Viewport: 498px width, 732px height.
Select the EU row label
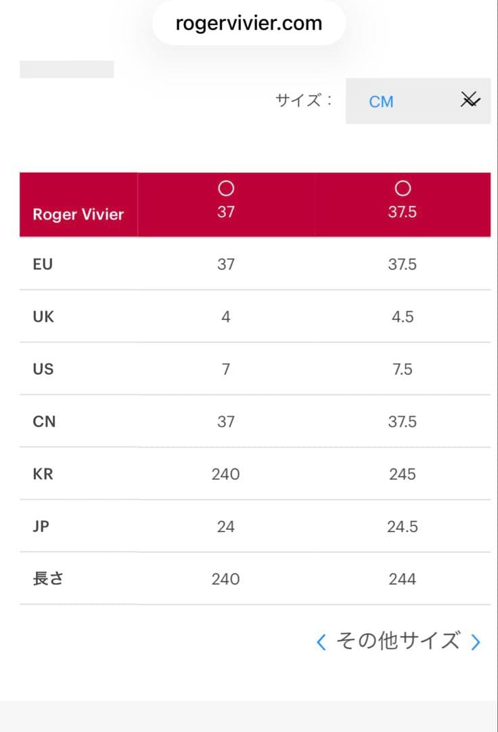[43, 264]
